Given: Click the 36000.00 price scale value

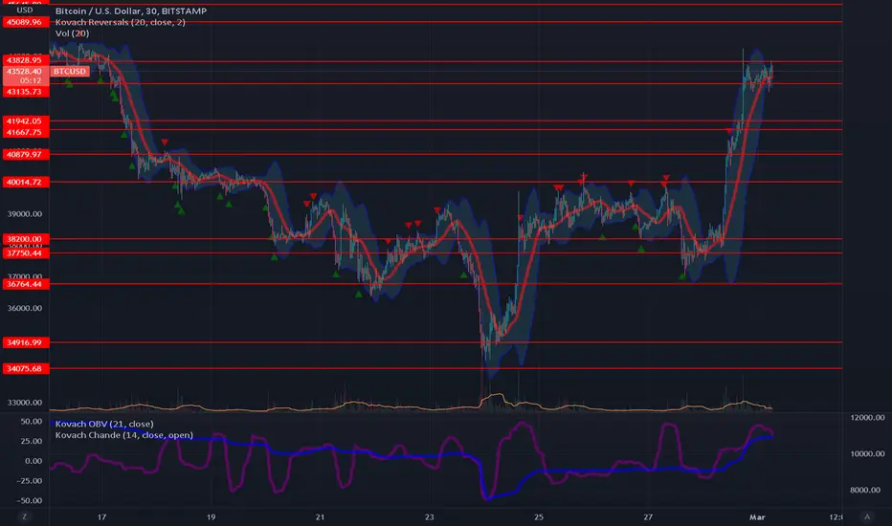Looking at the screenshot, I should [25, 308].
